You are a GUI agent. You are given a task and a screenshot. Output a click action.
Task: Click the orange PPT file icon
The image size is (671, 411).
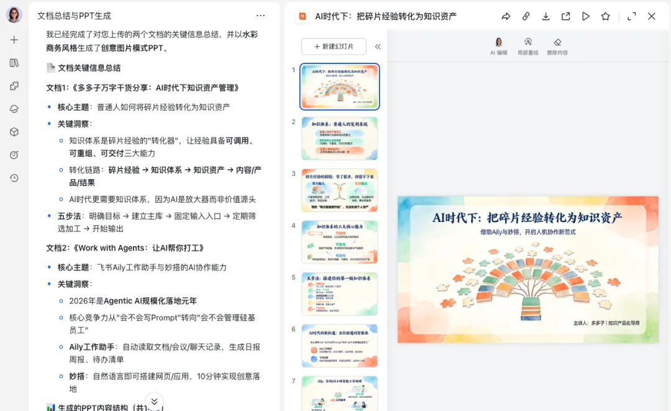pos(303,16)
